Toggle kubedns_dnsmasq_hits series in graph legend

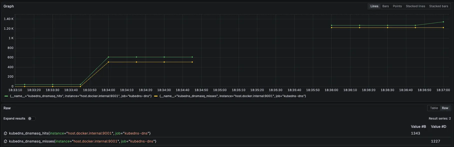point(81,96)
